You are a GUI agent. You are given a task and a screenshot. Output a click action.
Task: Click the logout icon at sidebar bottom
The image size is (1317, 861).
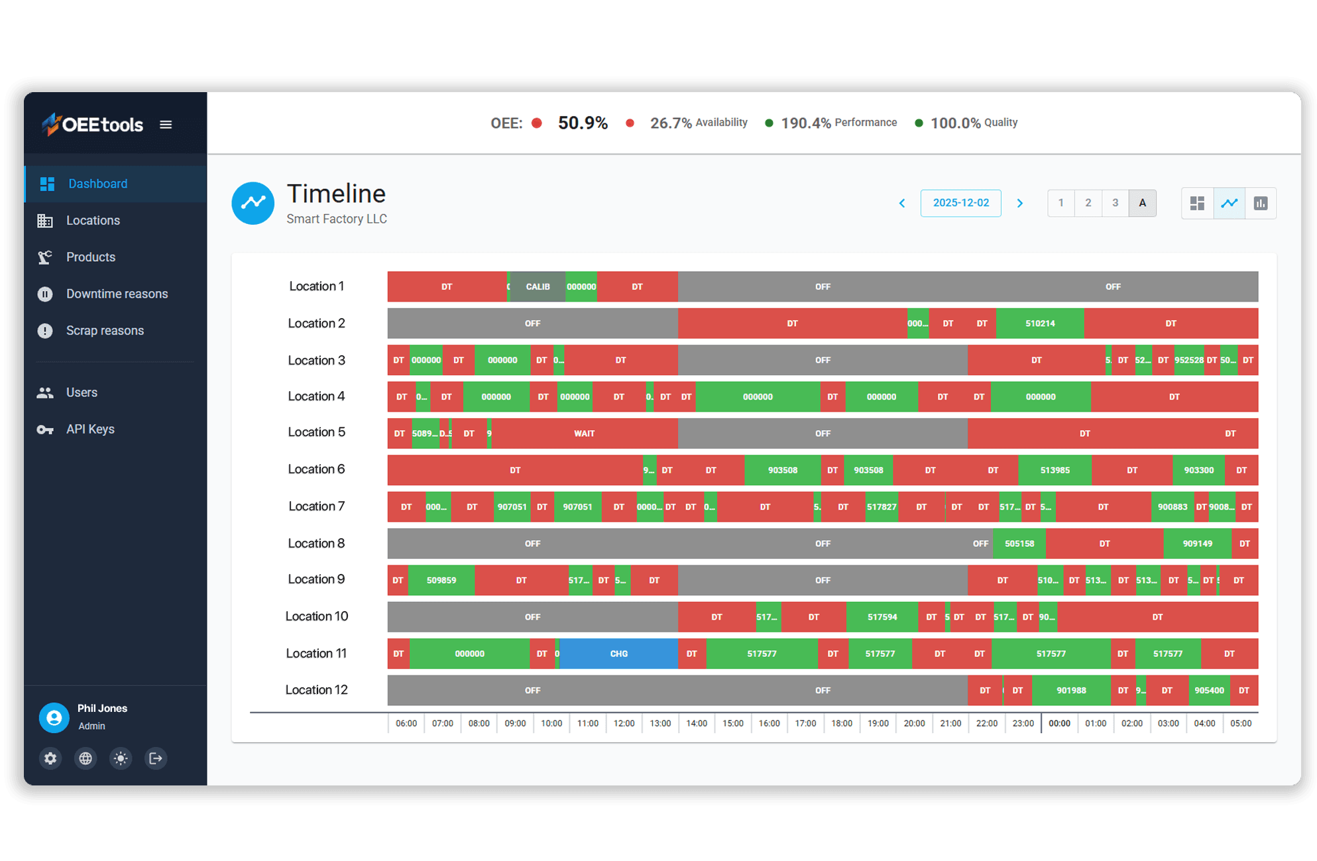[x=156, y=758]
